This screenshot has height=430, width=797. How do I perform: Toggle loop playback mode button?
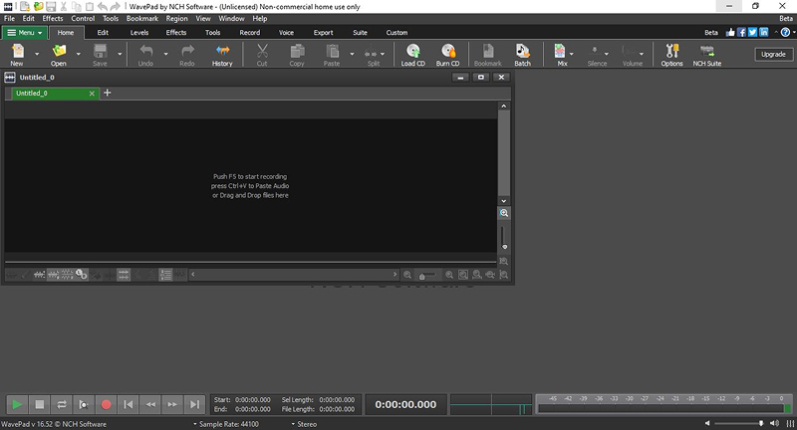[62, 404]
